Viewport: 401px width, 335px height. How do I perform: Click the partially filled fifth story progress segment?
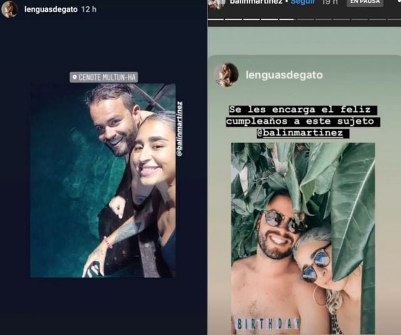(x=288, y=19)
